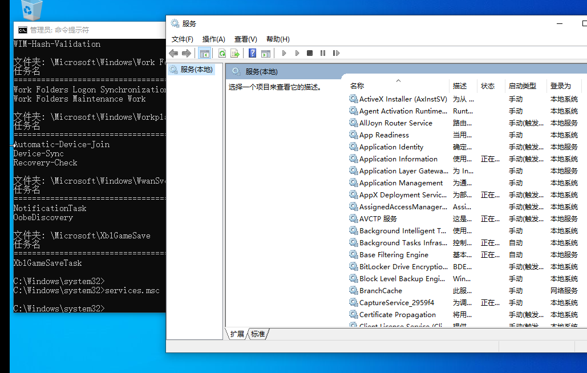Click 正在... status in CaptureService row
The image size is (587, 373).
[490, 303]
